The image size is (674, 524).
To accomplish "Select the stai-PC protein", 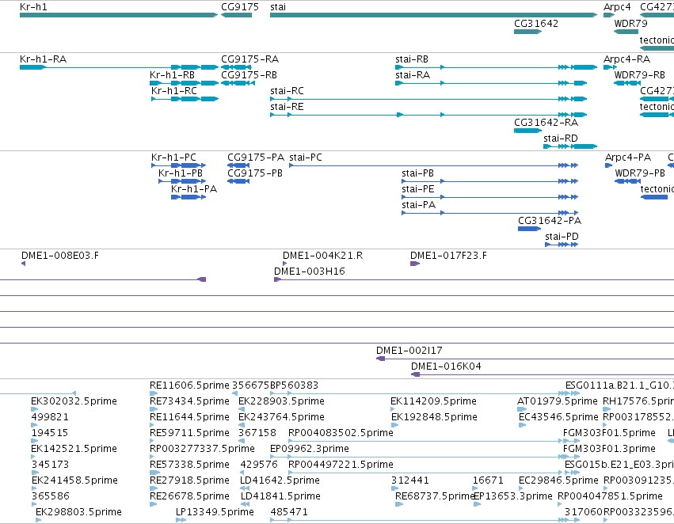I will (x=434, y=165).
